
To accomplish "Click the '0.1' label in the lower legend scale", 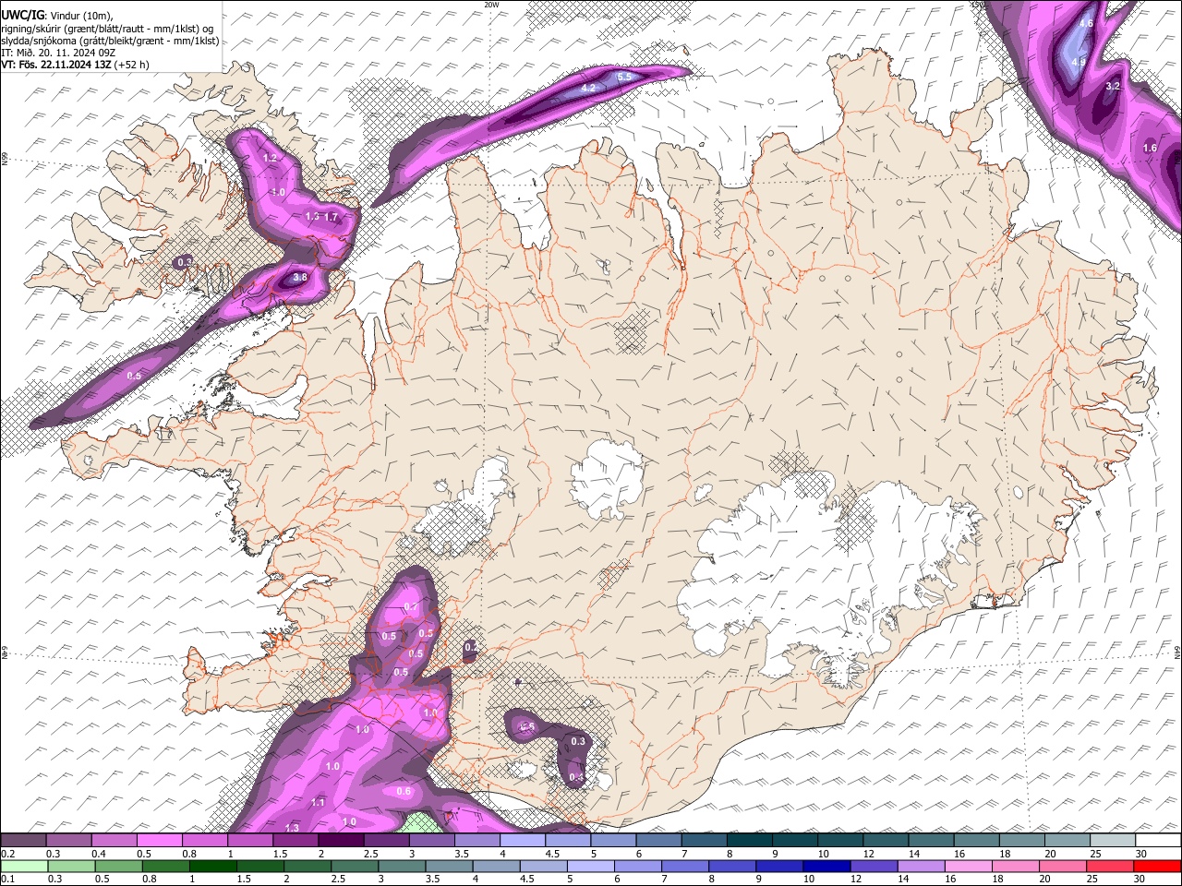I will coord(8,880).
